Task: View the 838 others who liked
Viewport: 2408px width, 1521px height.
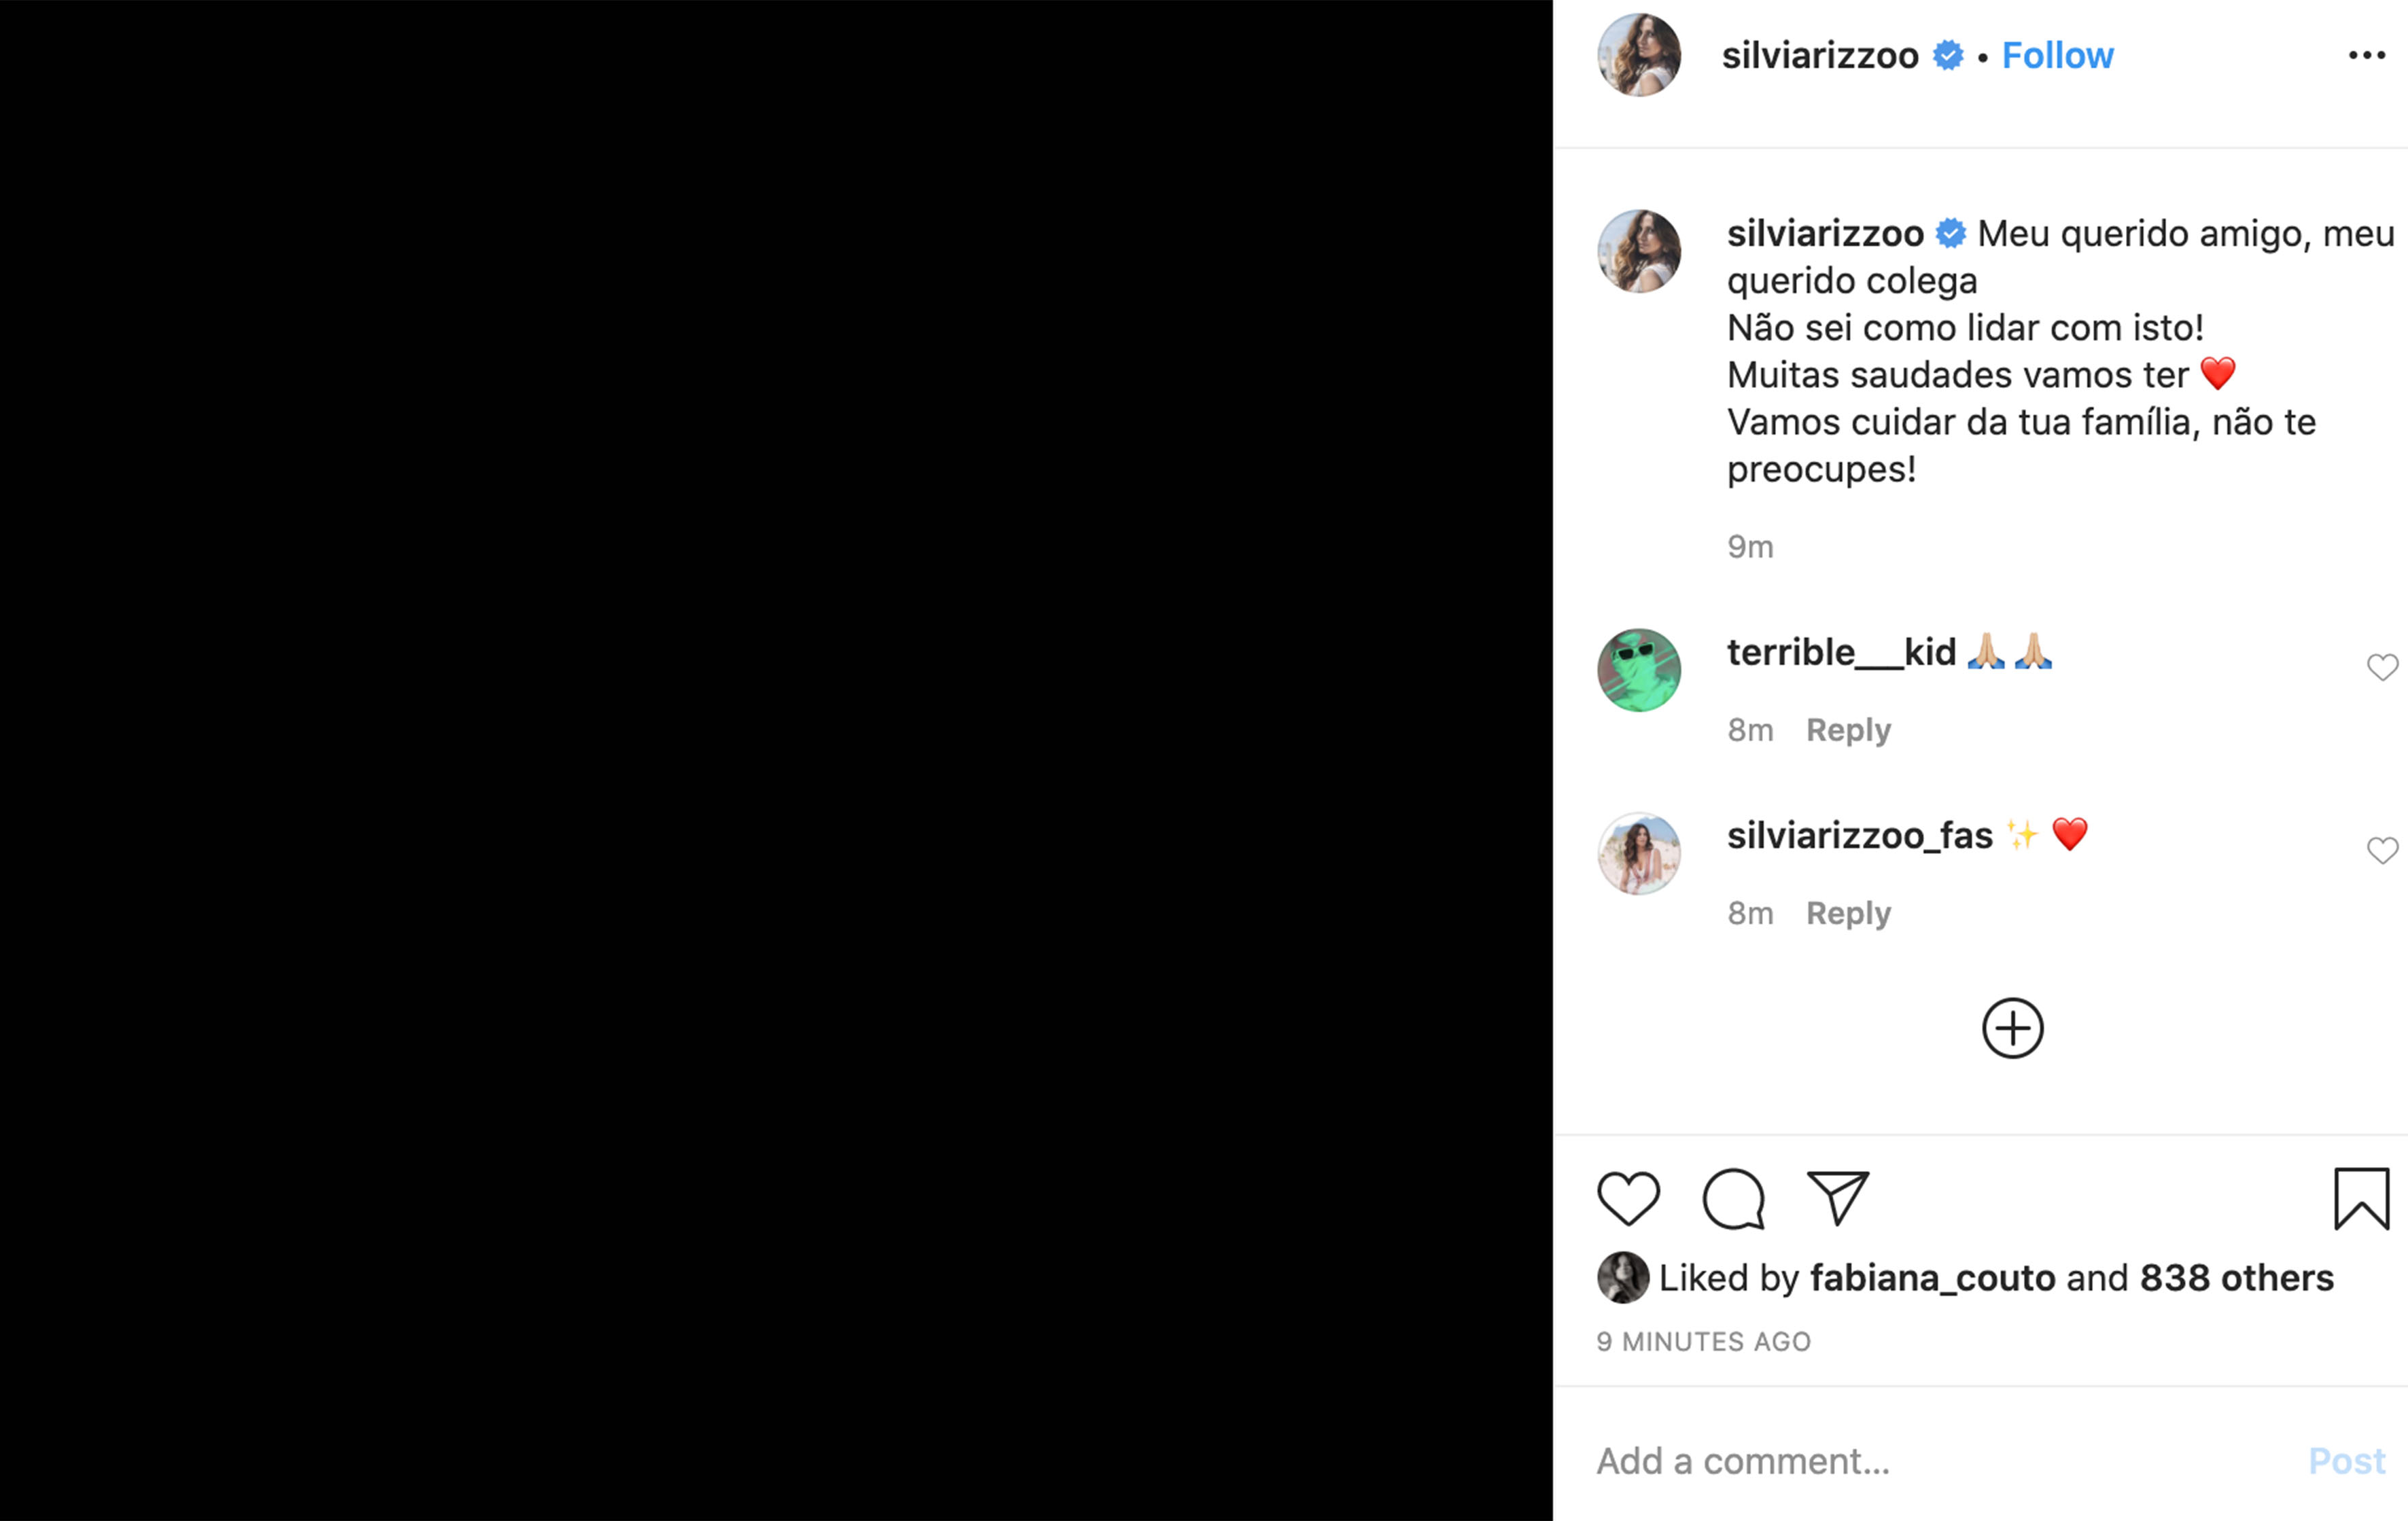Action: 2236,1278
